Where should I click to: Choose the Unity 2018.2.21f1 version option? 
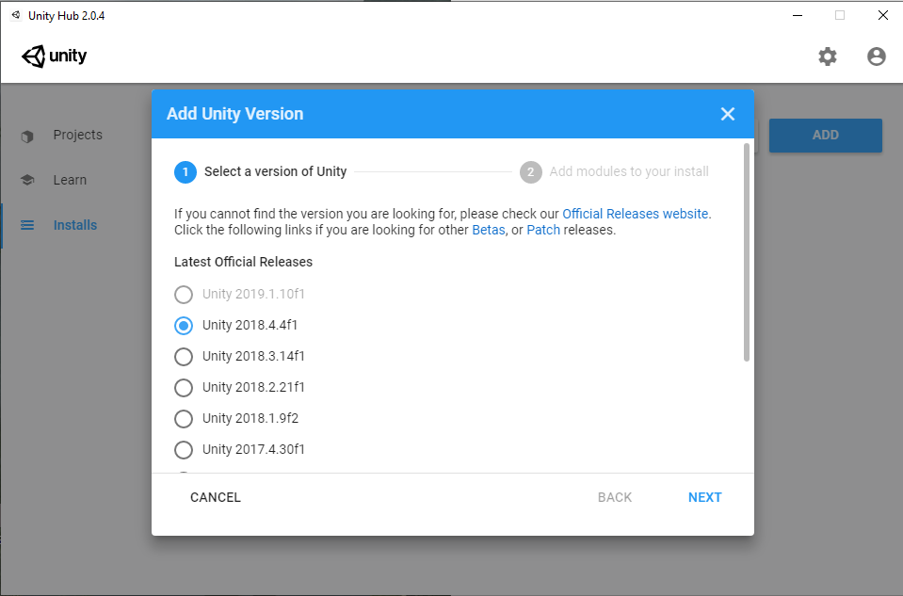point(184,387)
